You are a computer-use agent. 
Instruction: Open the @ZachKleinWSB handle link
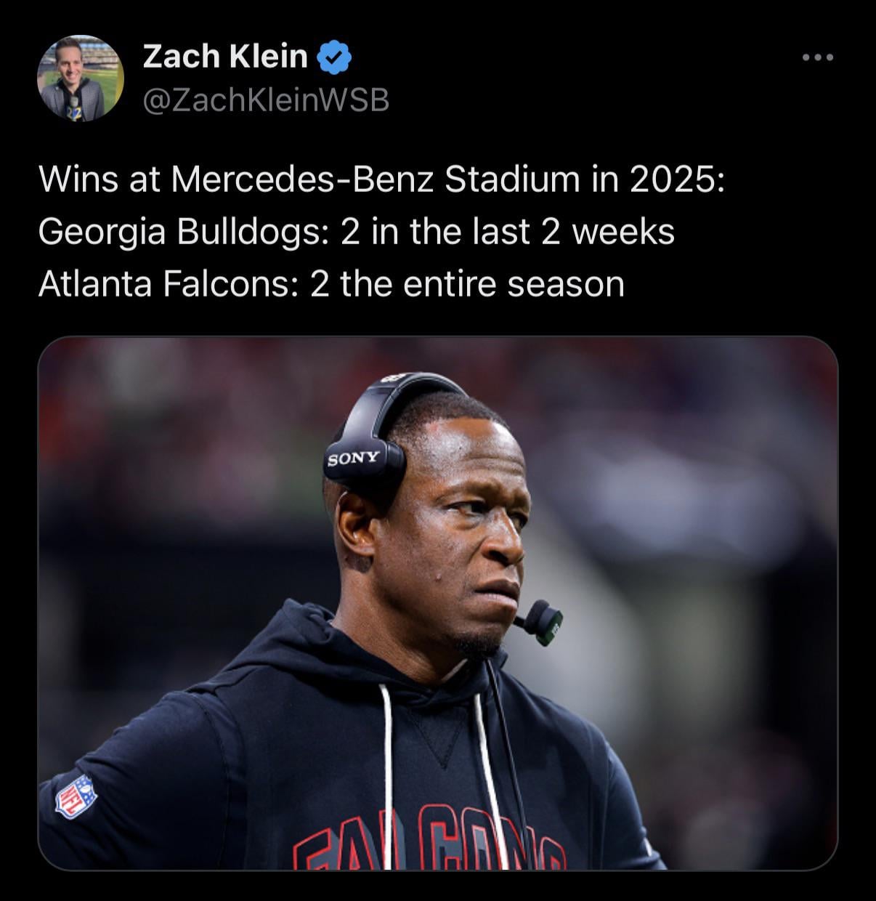(266, 100)
